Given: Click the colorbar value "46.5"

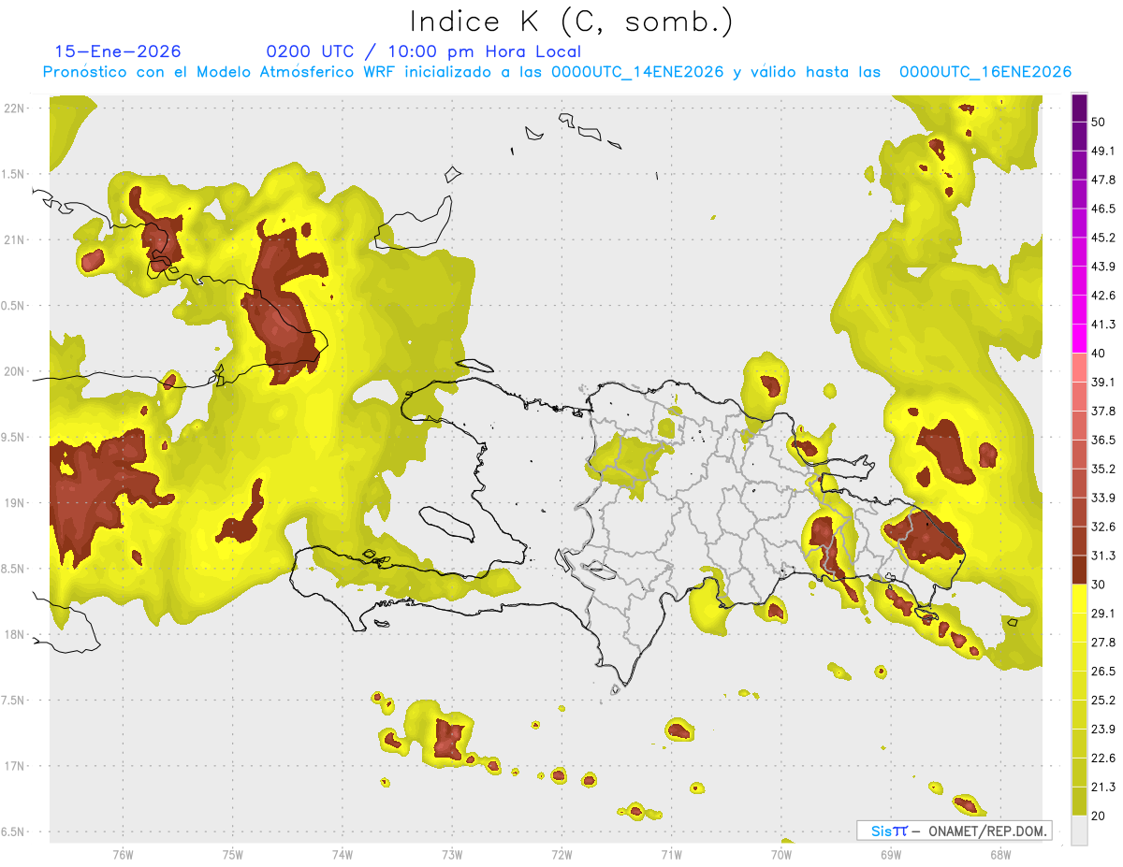Looking at the screenshot, I should click(1102, 209).
